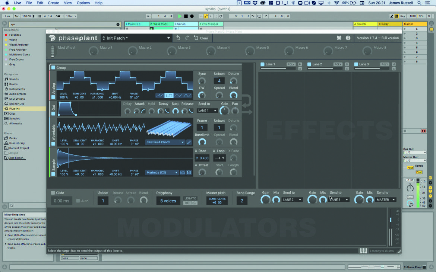Image resolution: width=436 pixels, height=272 pixels.
Task: Click the redo arrow in Phase Plant
Action: (x=187, y=38)
